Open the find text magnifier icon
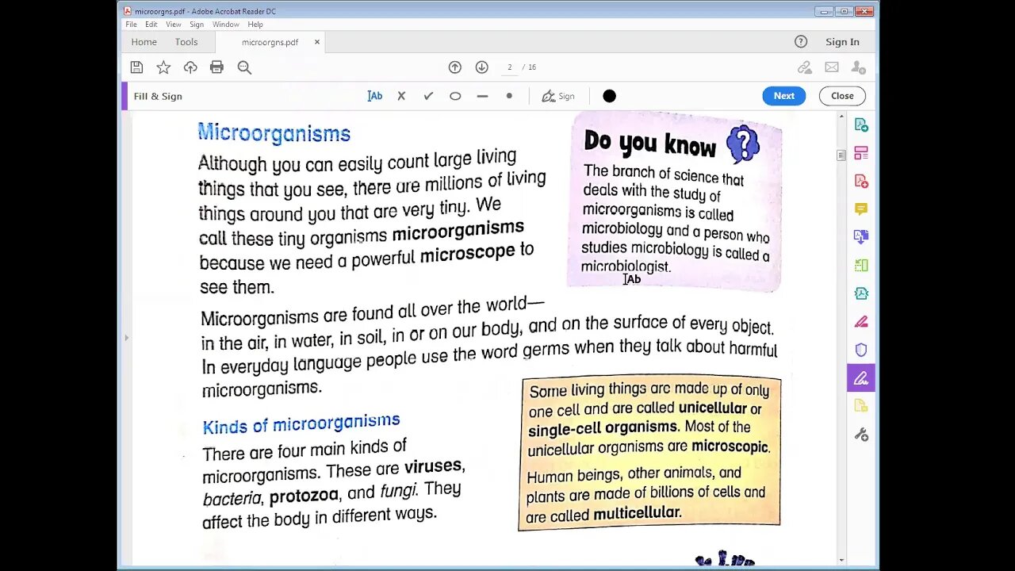Image resolution: width=1015 pixels, height=571 pixels. point(244,67)
